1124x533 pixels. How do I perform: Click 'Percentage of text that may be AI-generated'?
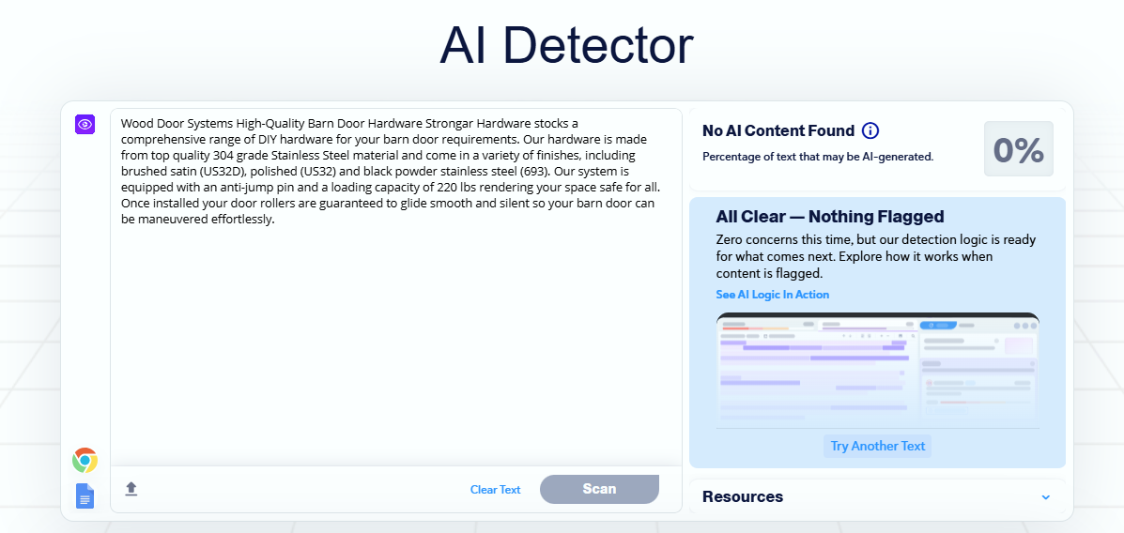pos(818,157)
